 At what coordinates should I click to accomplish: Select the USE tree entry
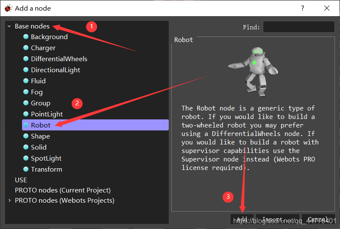coord(21,180)
